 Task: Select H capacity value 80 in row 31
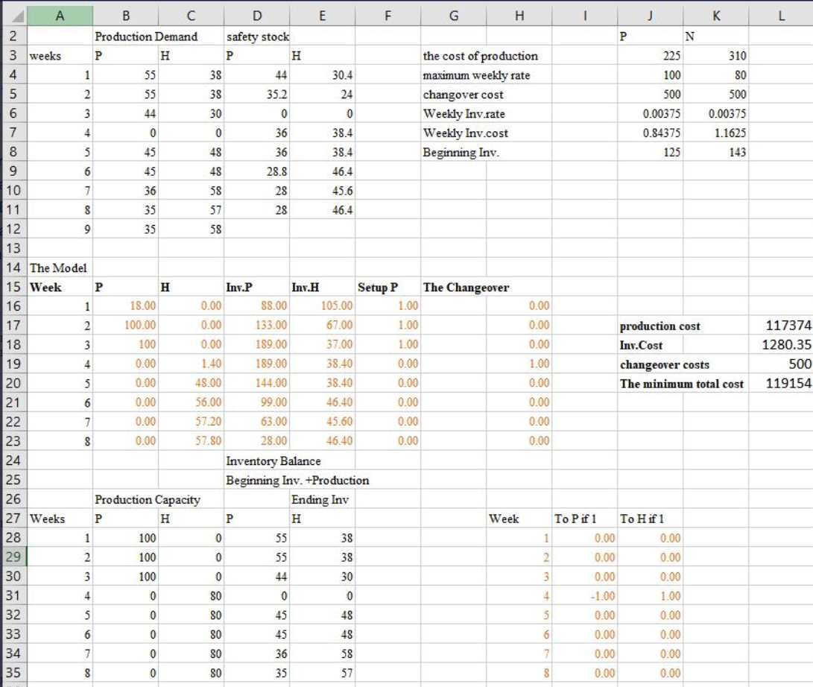(191, 596)
